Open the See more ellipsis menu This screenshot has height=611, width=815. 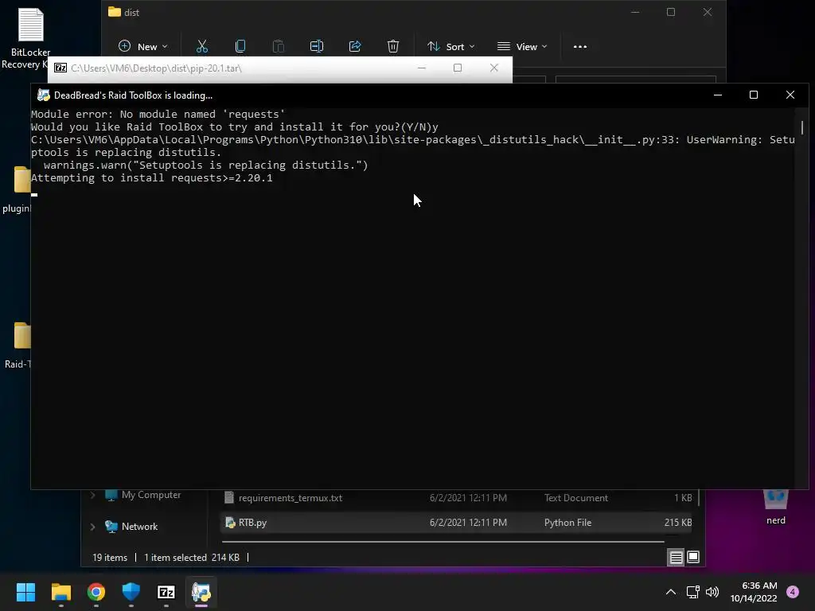580,46
